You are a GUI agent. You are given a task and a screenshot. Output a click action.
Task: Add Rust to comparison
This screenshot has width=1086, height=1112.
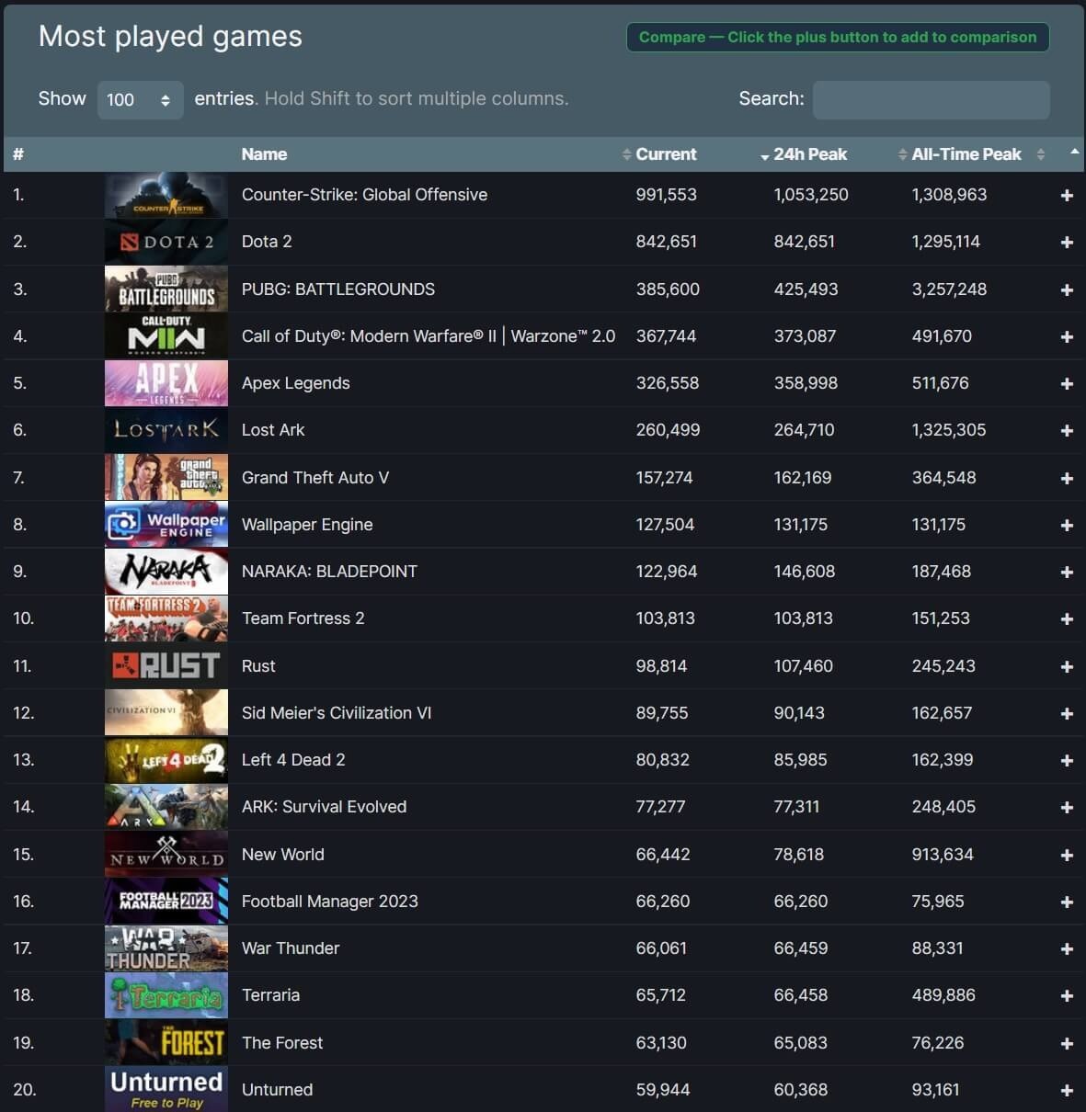pos(1066,666)
